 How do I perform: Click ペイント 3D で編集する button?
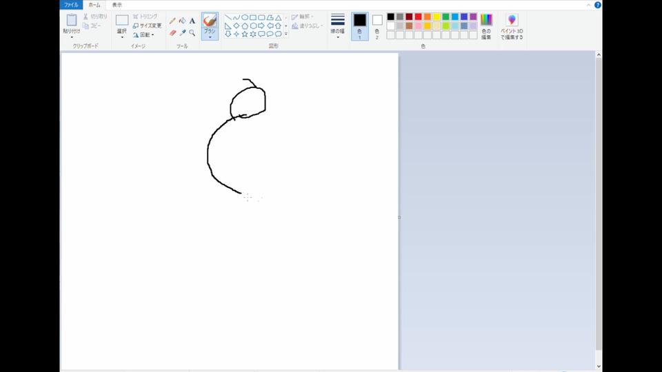tap(512, 26)
